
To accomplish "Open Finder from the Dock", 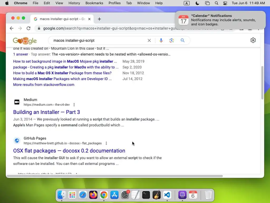I will [x=61, y=195].
